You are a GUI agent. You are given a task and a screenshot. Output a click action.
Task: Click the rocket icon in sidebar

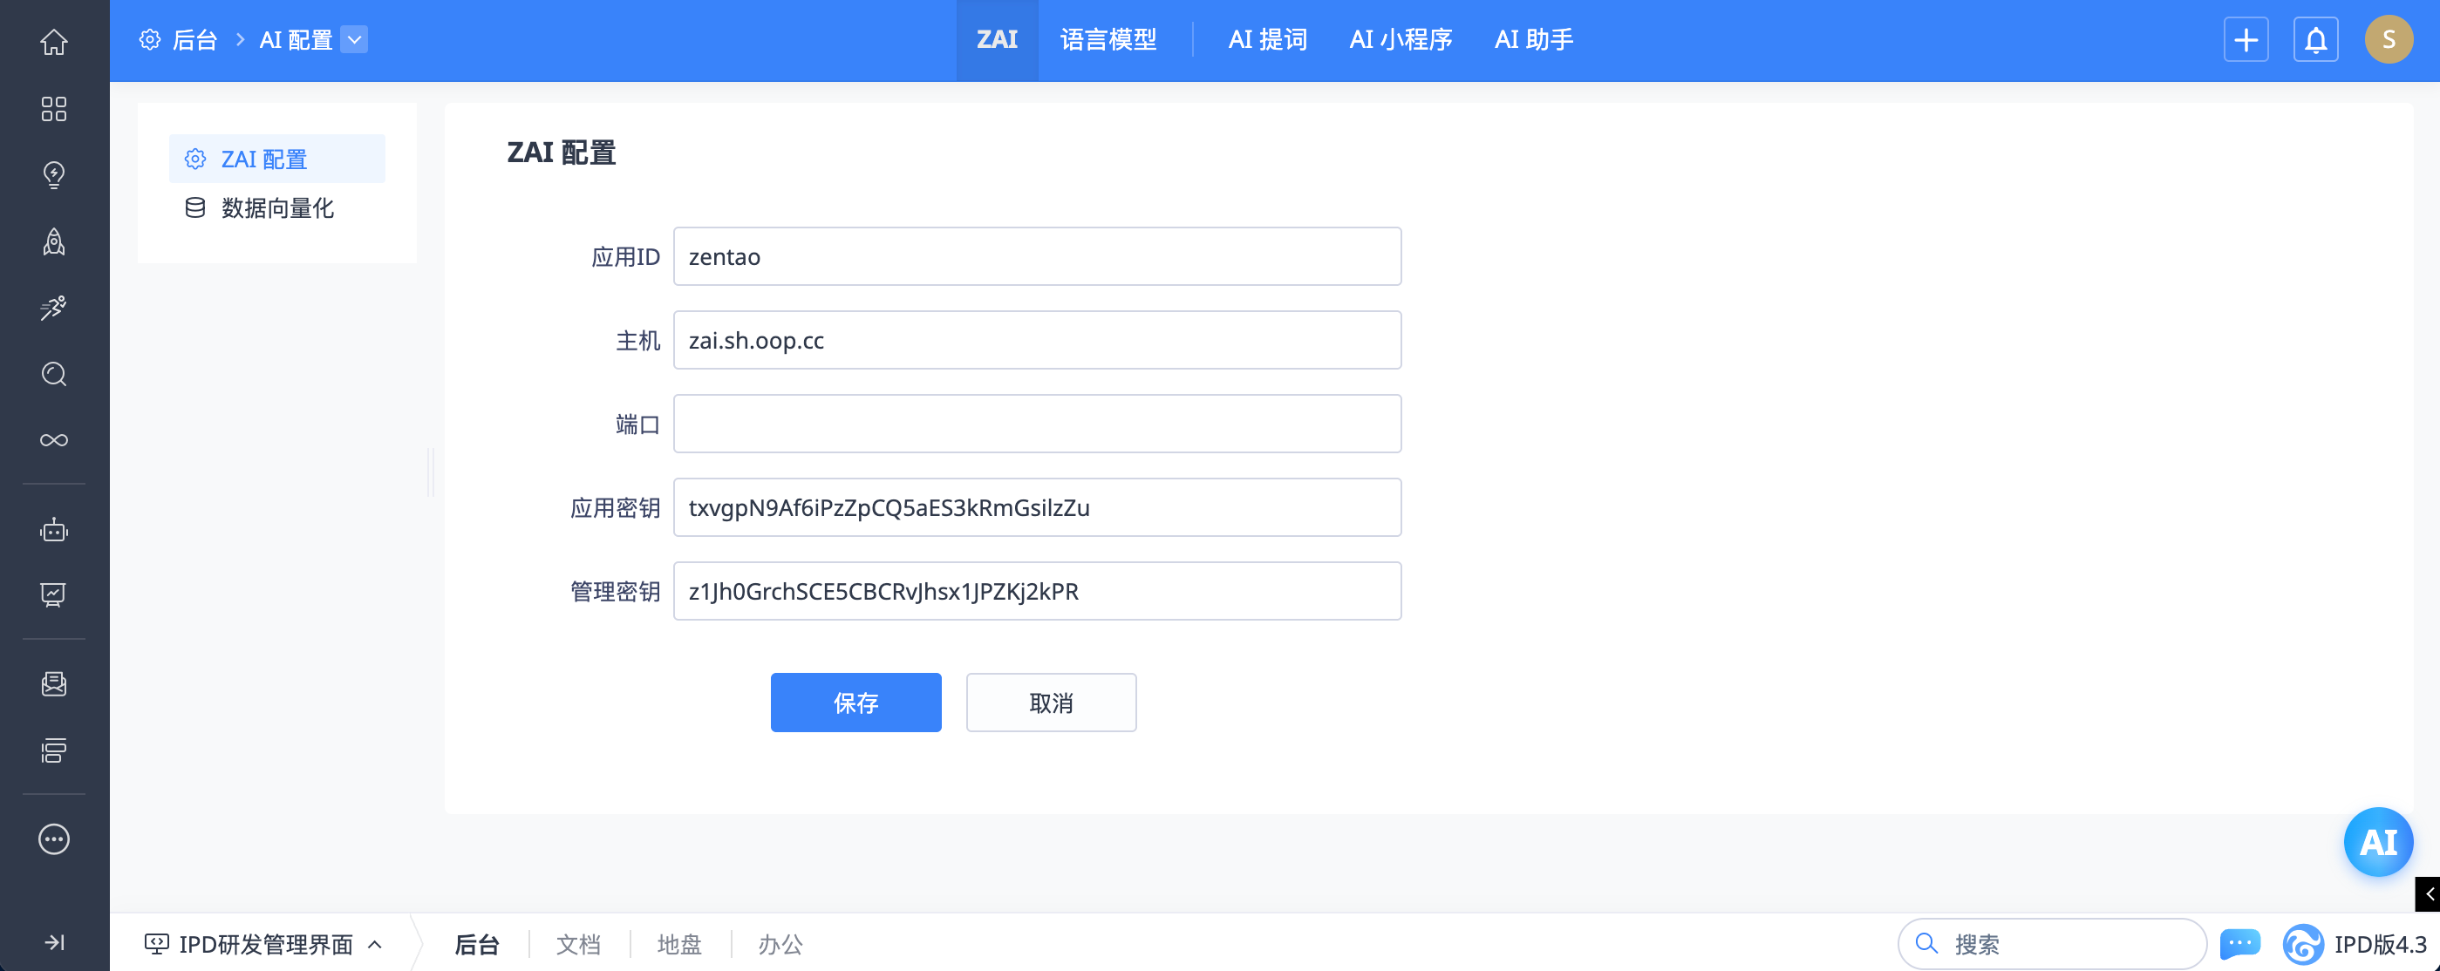(54, 242)
